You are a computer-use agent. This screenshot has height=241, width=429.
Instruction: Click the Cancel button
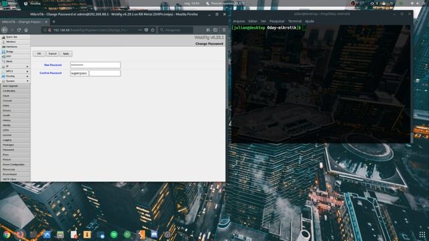pyautogui.click(x=52, y=54)
